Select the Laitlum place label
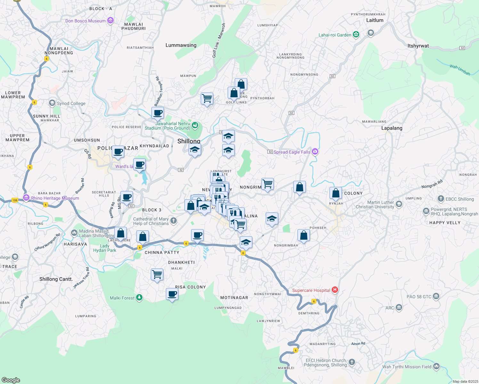Screen dimensions: 479x384 [375, 20]
